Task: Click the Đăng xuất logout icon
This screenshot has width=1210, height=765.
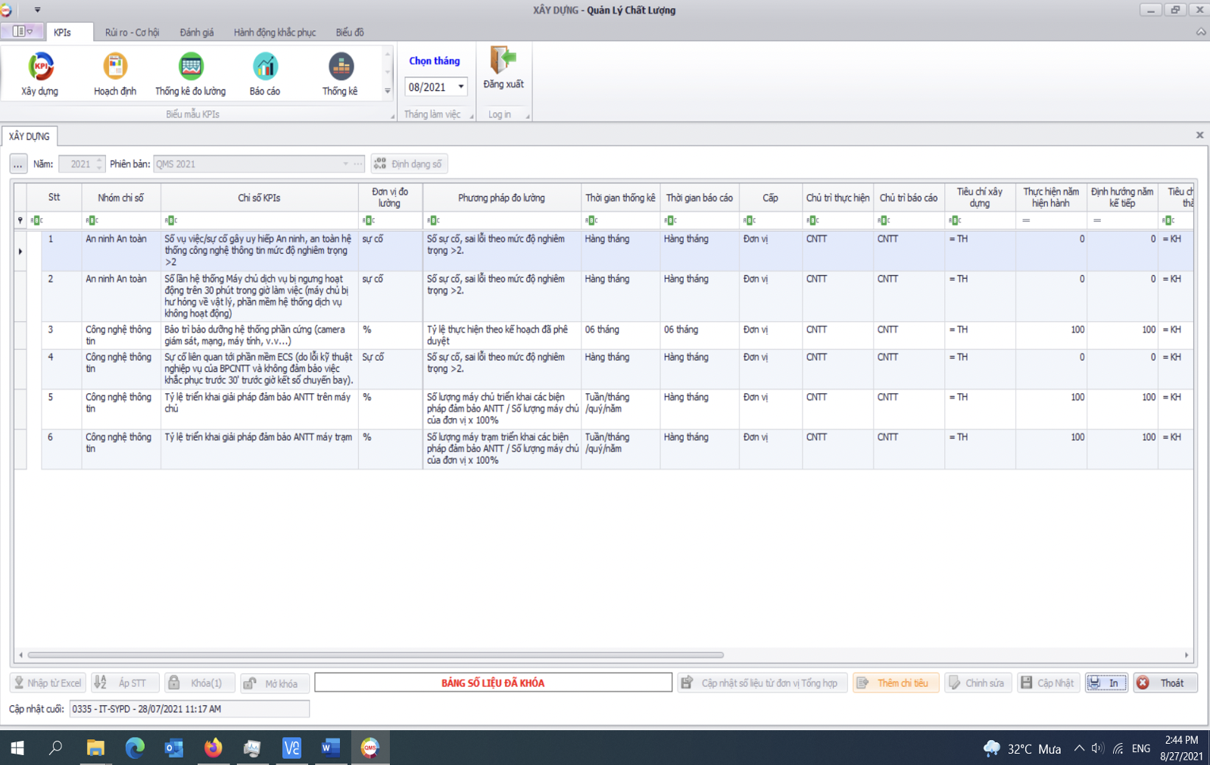Action: pos(504,68)
